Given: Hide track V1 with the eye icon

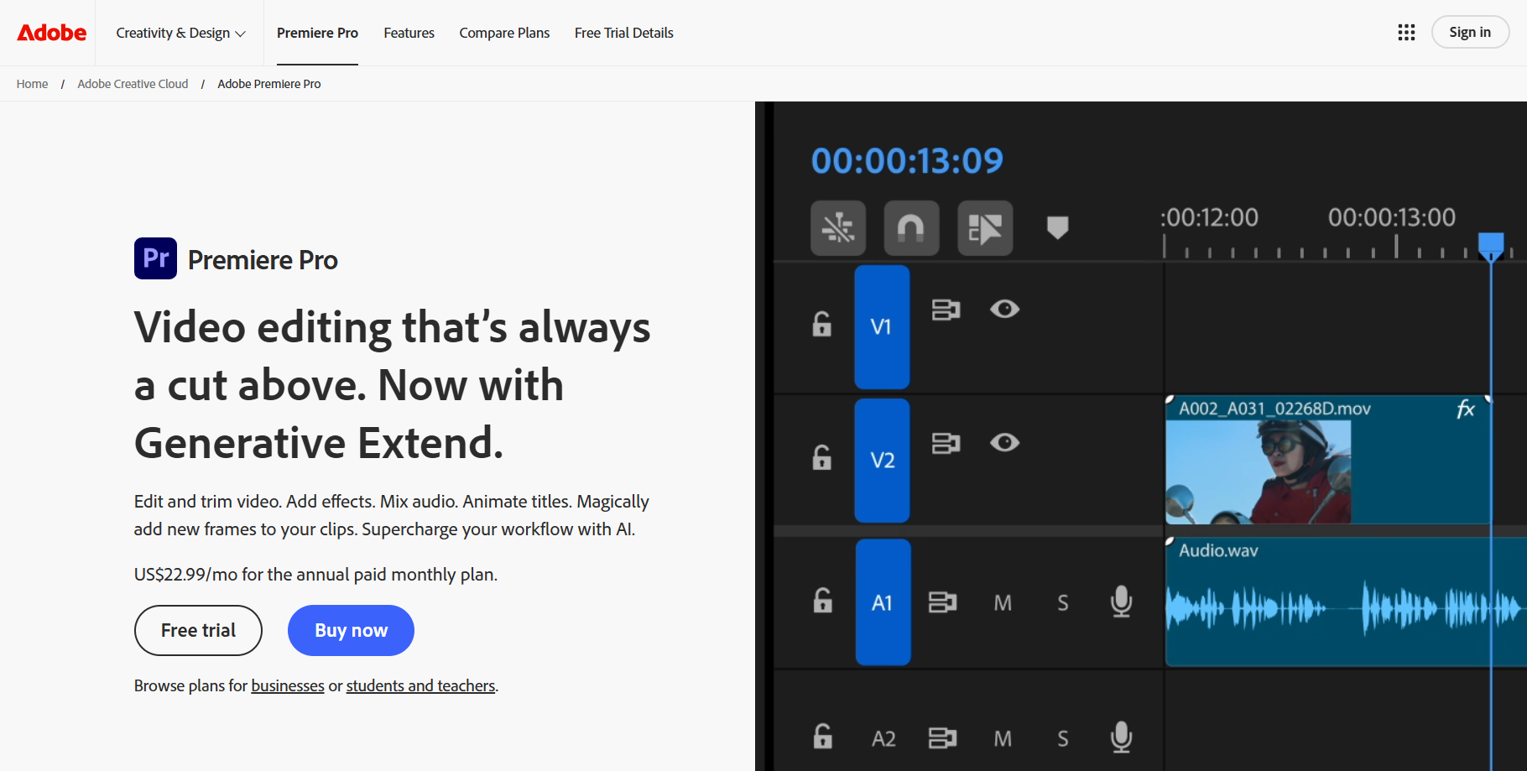Looking at the screenshot, I should [1004, 309].
